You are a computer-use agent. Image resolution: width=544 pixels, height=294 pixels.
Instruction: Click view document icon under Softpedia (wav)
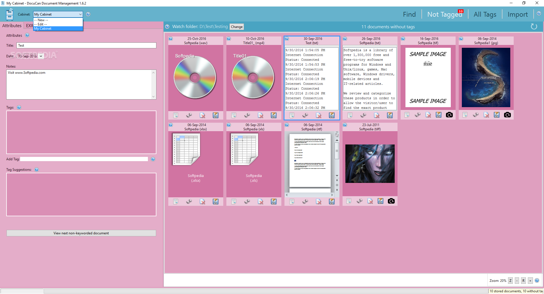click(x=176, y=115)
